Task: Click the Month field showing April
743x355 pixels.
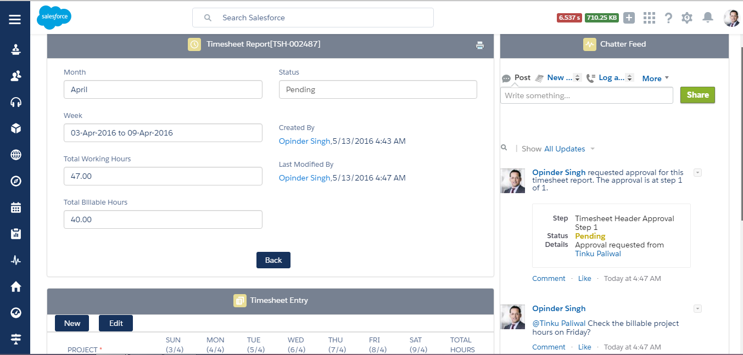Action: [163, 89]
